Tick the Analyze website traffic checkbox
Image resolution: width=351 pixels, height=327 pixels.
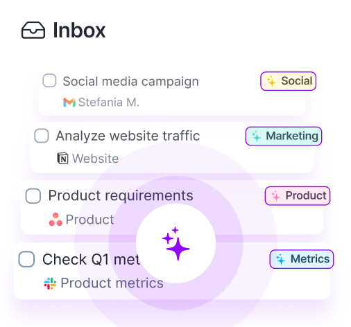42,136
